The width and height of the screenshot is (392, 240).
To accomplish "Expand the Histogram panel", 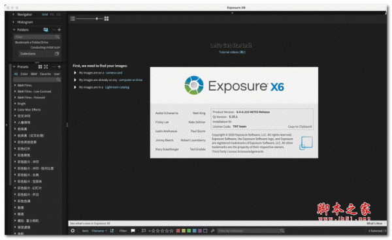I will click(x=14, y=22).
